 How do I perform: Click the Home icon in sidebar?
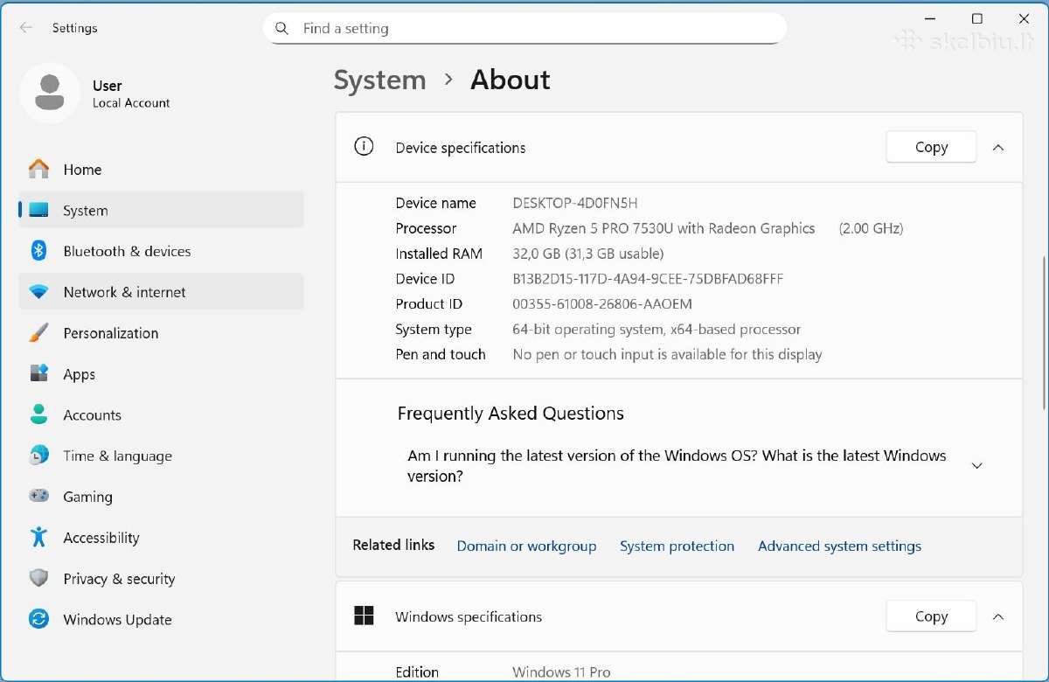(38, 170)
